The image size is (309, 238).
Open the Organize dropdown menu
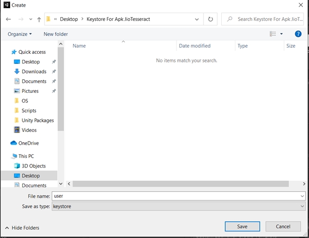tap(20, 34)
